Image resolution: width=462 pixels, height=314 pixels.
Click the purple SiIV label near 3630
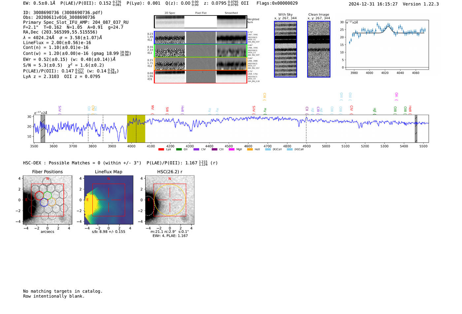tap(59, 109)
